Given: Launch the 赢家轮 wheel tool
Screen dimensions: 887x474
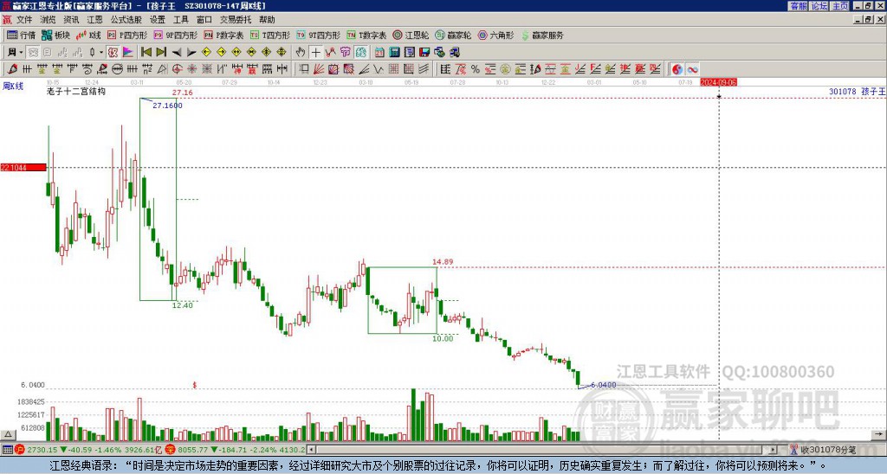Looking at the screenshot, I should coord(453,35).
